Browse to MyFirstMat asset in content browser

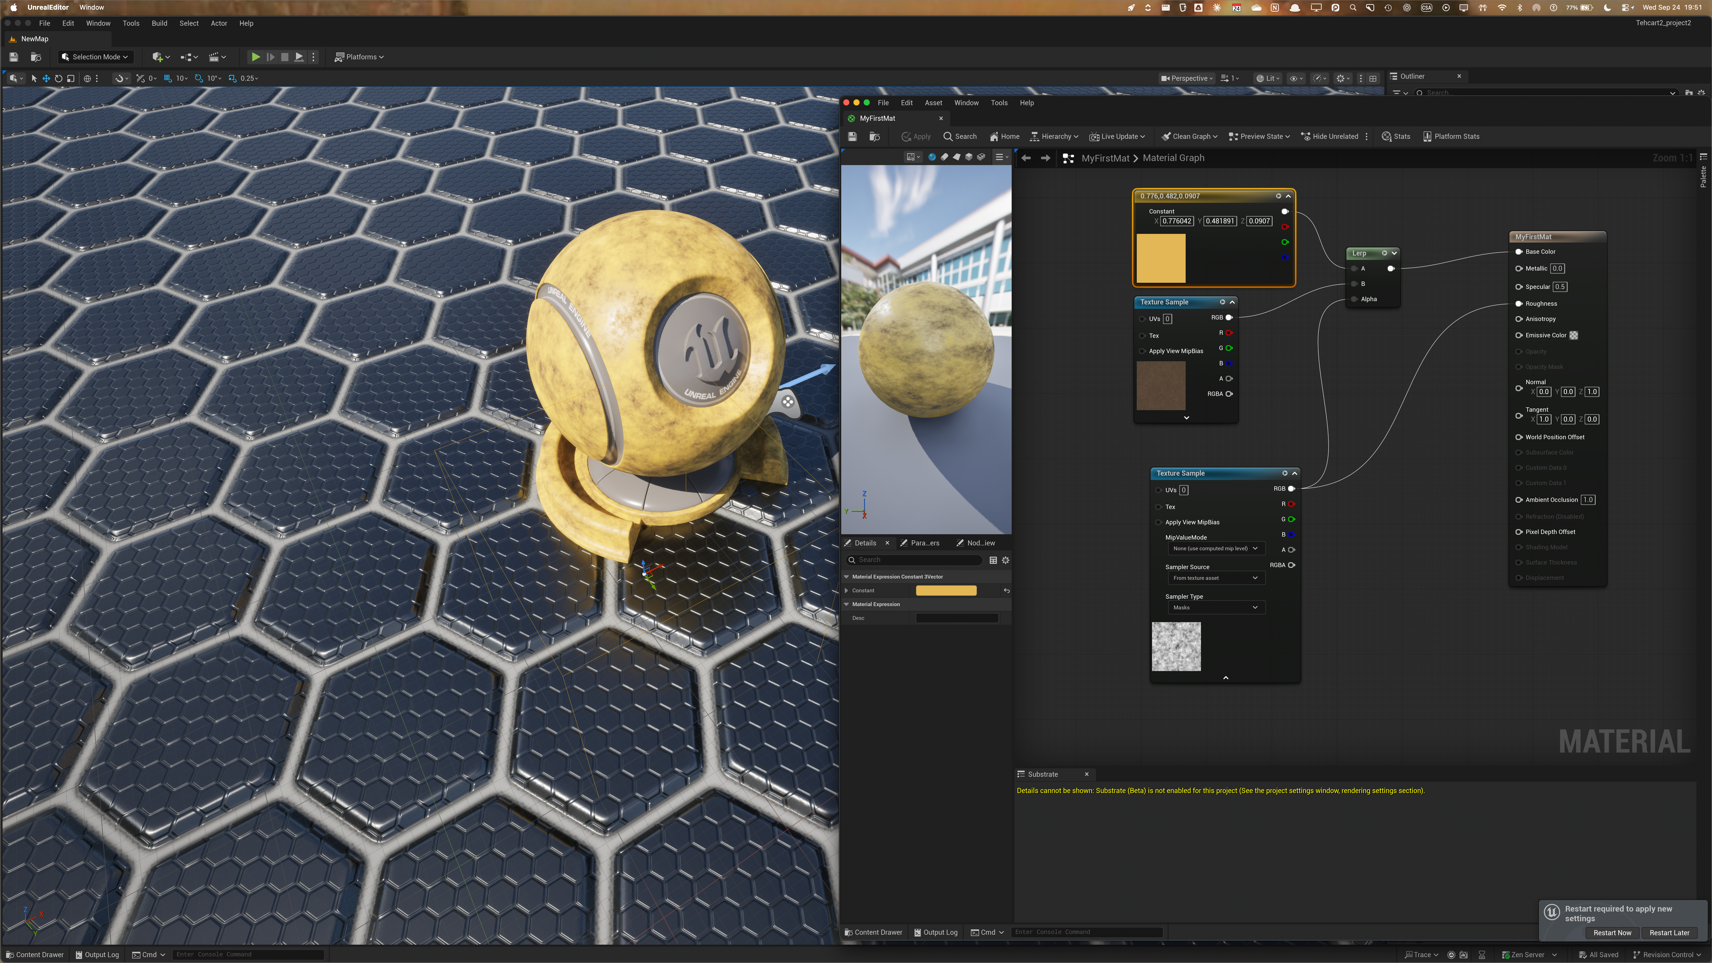(x=875, y=136)
